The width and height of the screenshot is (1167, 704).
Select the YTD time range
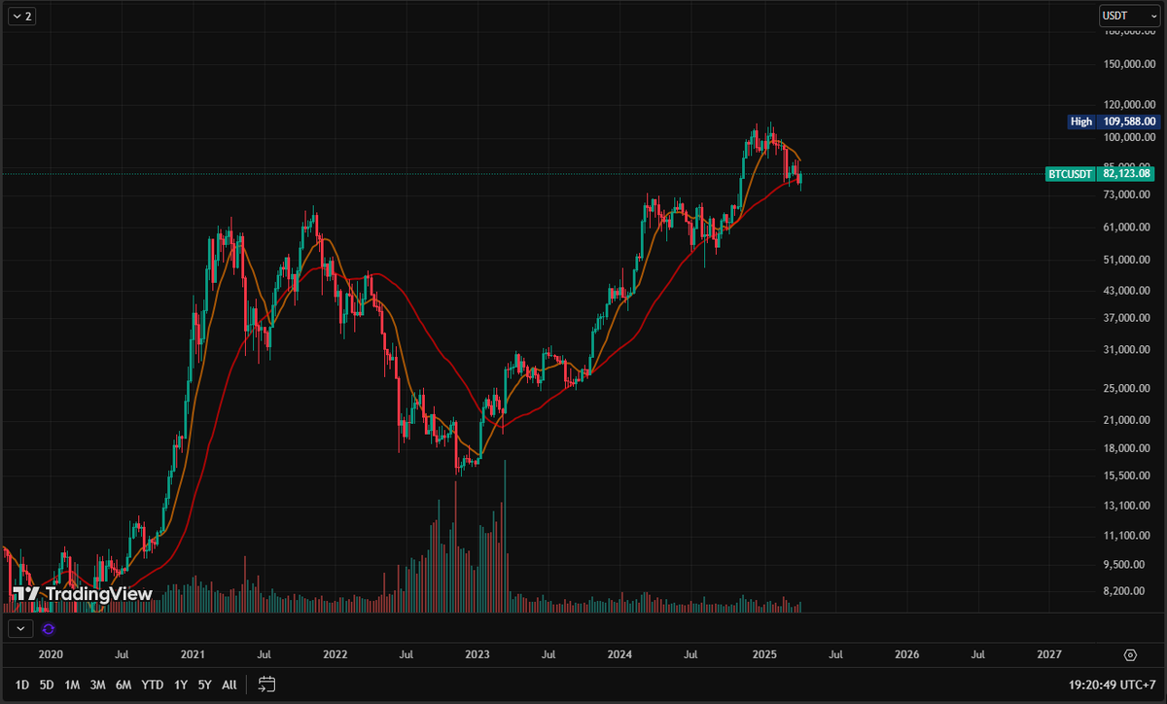coord(152,685)
